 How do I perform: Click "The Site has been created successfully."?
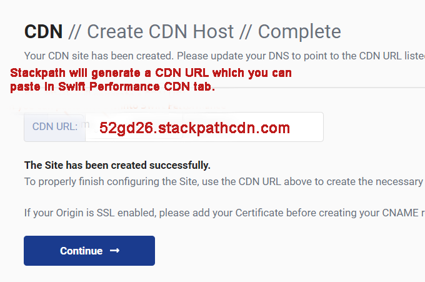[117, 165]
